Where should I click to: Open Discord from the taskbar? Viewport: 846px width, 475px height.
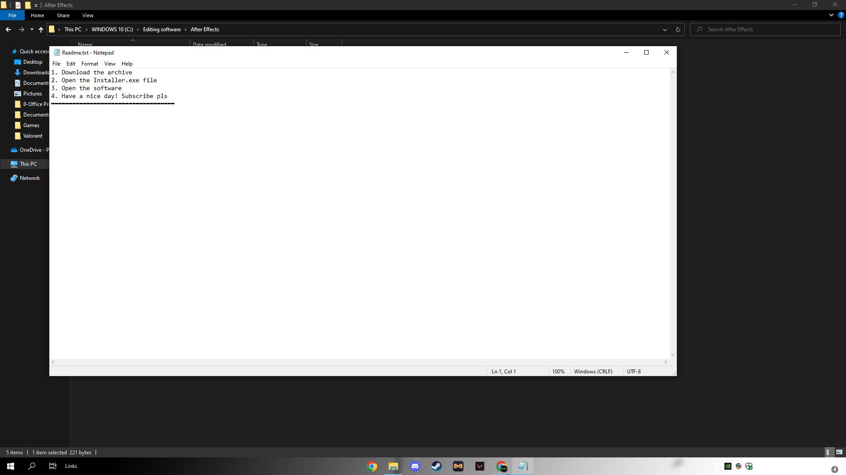415,466
